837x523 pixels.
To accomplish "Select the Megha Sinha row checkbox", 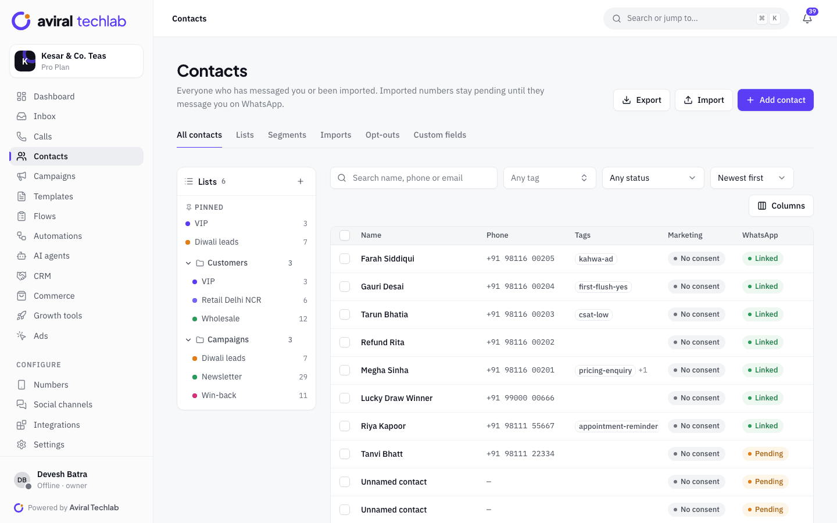I will point(345,370).
